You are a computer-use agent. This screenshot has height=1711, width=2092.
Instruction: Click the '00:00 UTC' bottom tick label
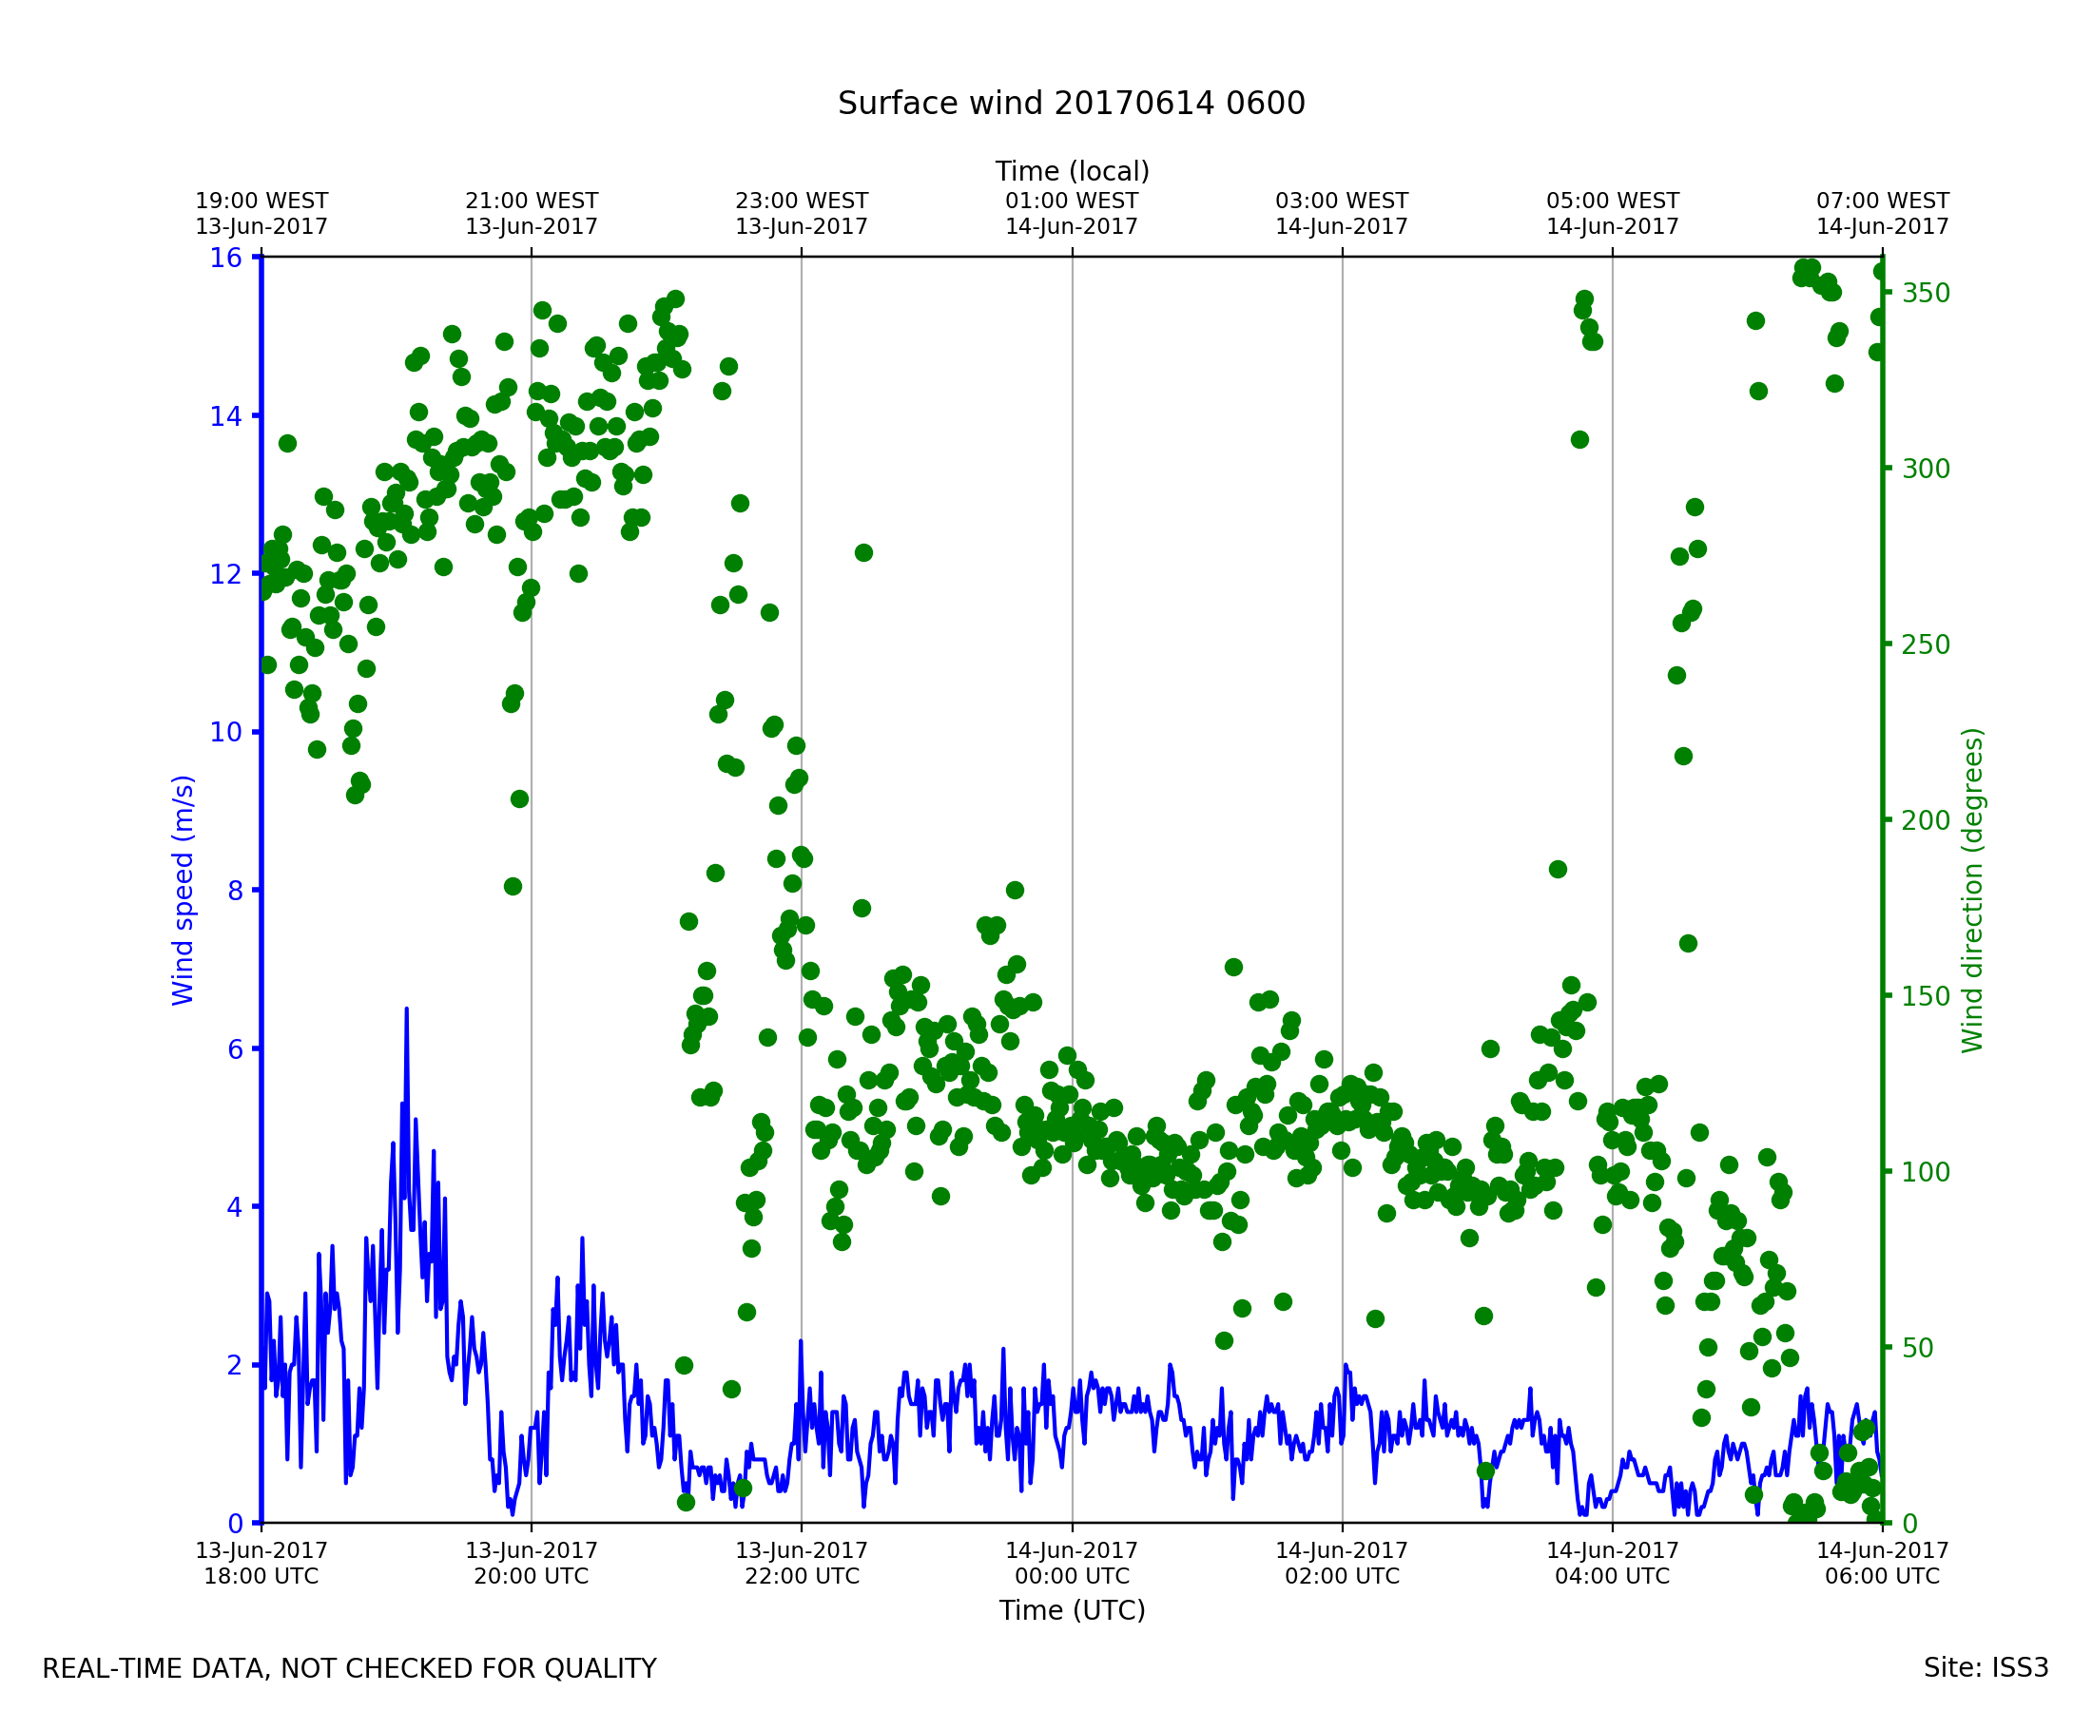point(1072,1576)
